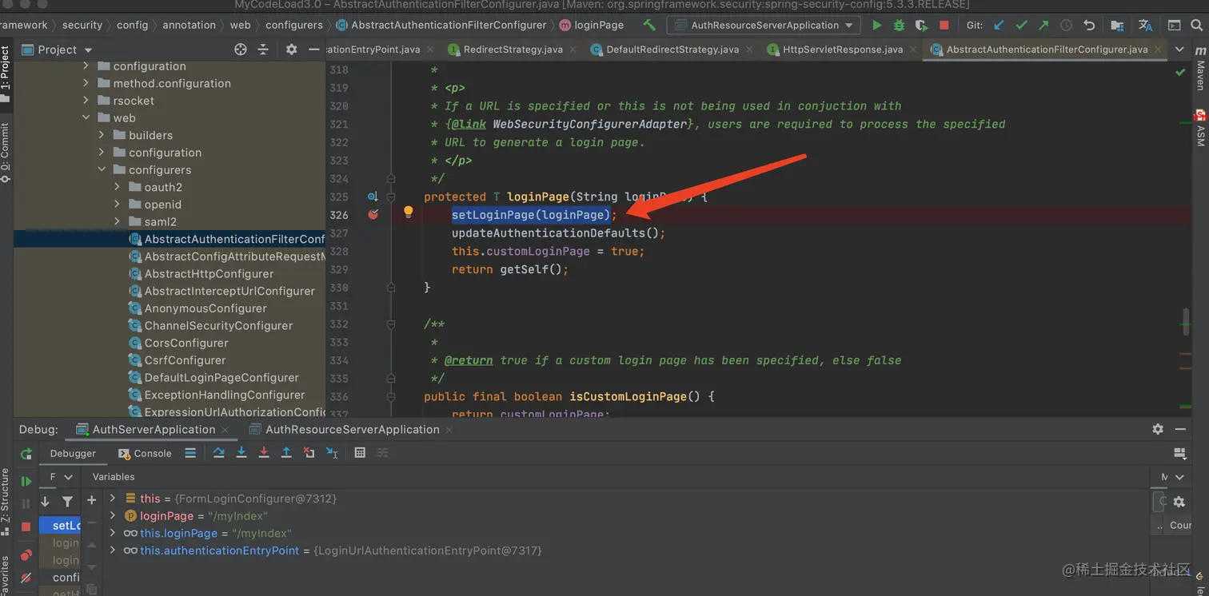1209x596 pixels.
Task: Expand the saml2 folder
Action: pyautogui.click(x=117, y=222)
